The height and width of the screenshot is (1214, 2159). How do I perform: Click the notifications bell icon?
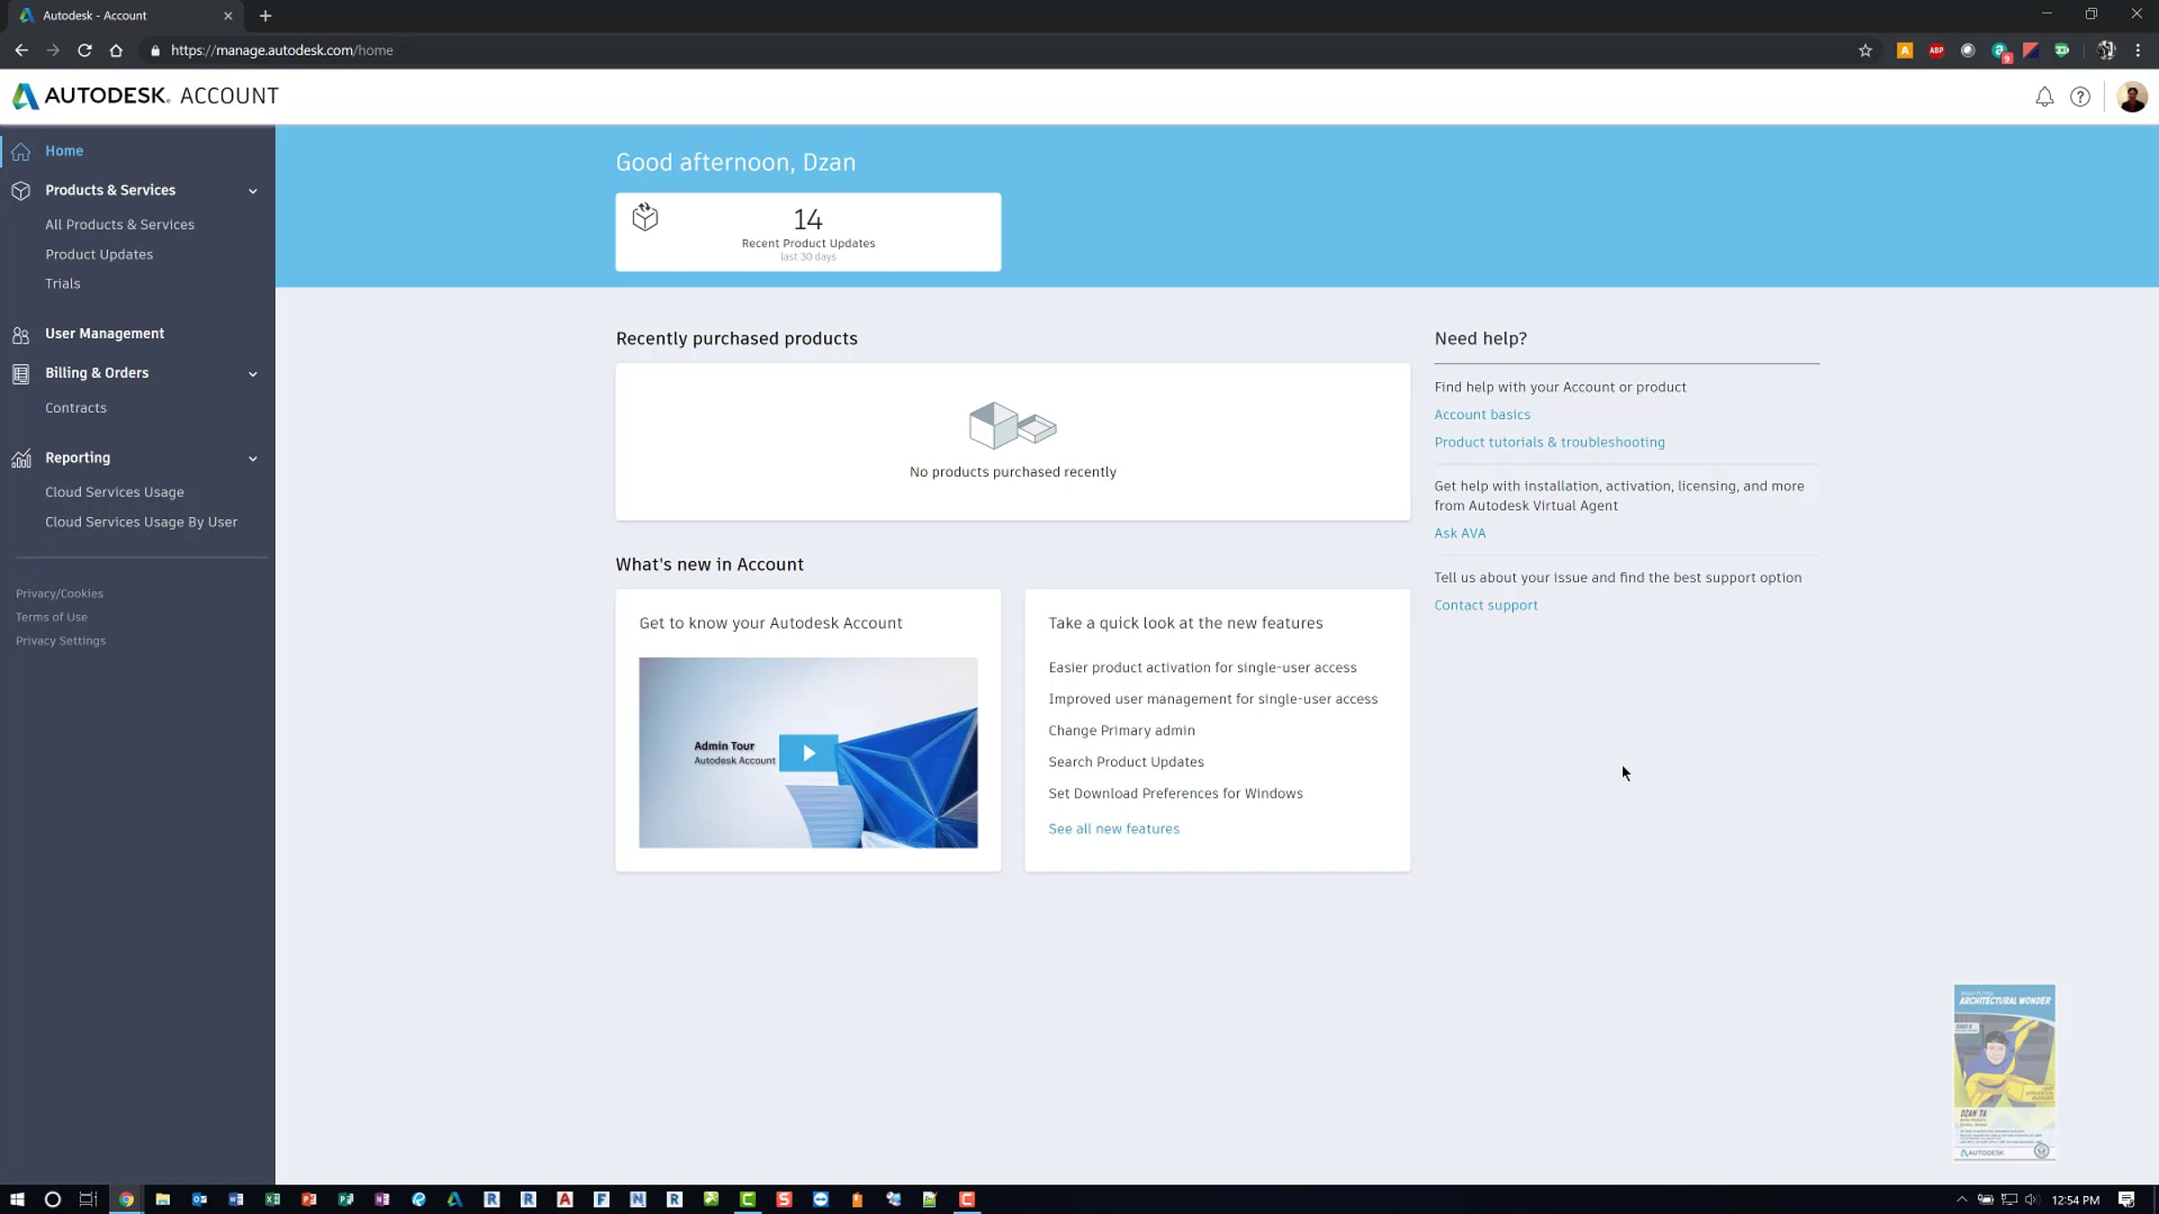(x=2044, y=97)
